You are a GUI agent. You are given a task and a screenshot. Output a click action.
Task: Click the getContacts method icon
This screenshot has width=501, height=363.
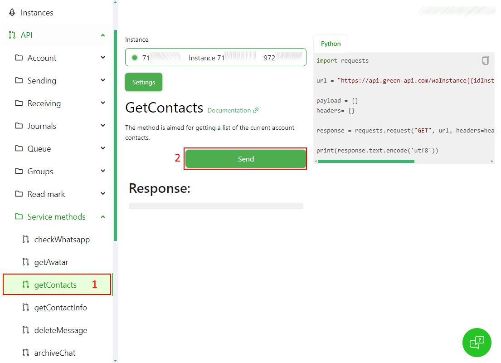click(26, 285)
